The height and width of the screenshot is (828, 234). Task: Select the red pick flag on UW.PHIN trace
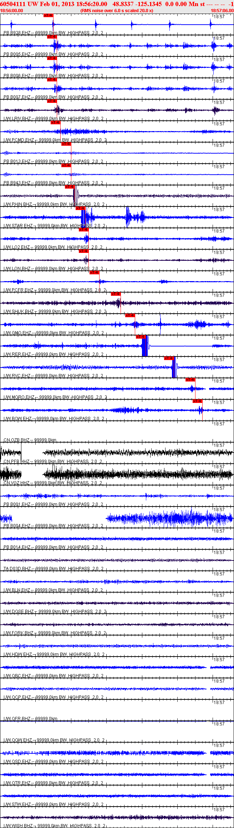(70, 187)
